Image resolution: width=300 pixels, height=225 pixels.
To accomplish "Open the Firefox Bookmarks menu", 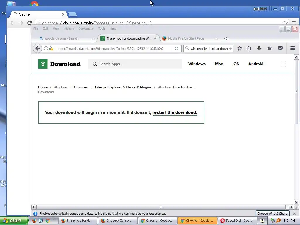I will pos(86,28).
